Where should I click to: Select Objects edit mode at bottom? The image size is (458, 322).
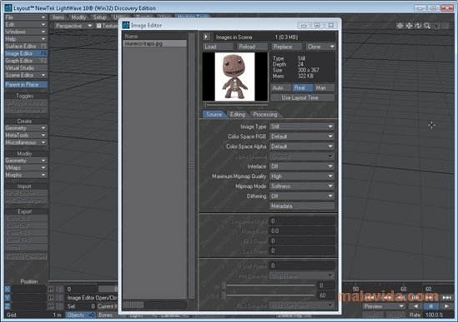(x=81, y=315)
